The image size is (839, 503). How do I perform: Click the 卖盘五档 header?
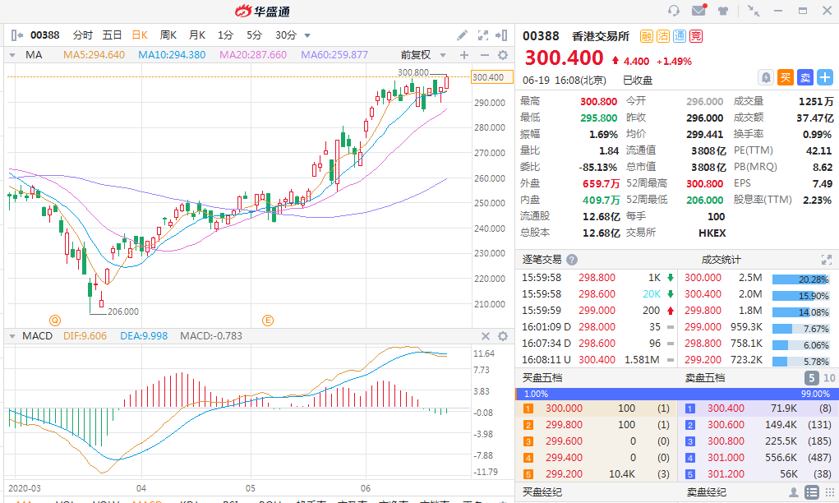pos(705,378)
